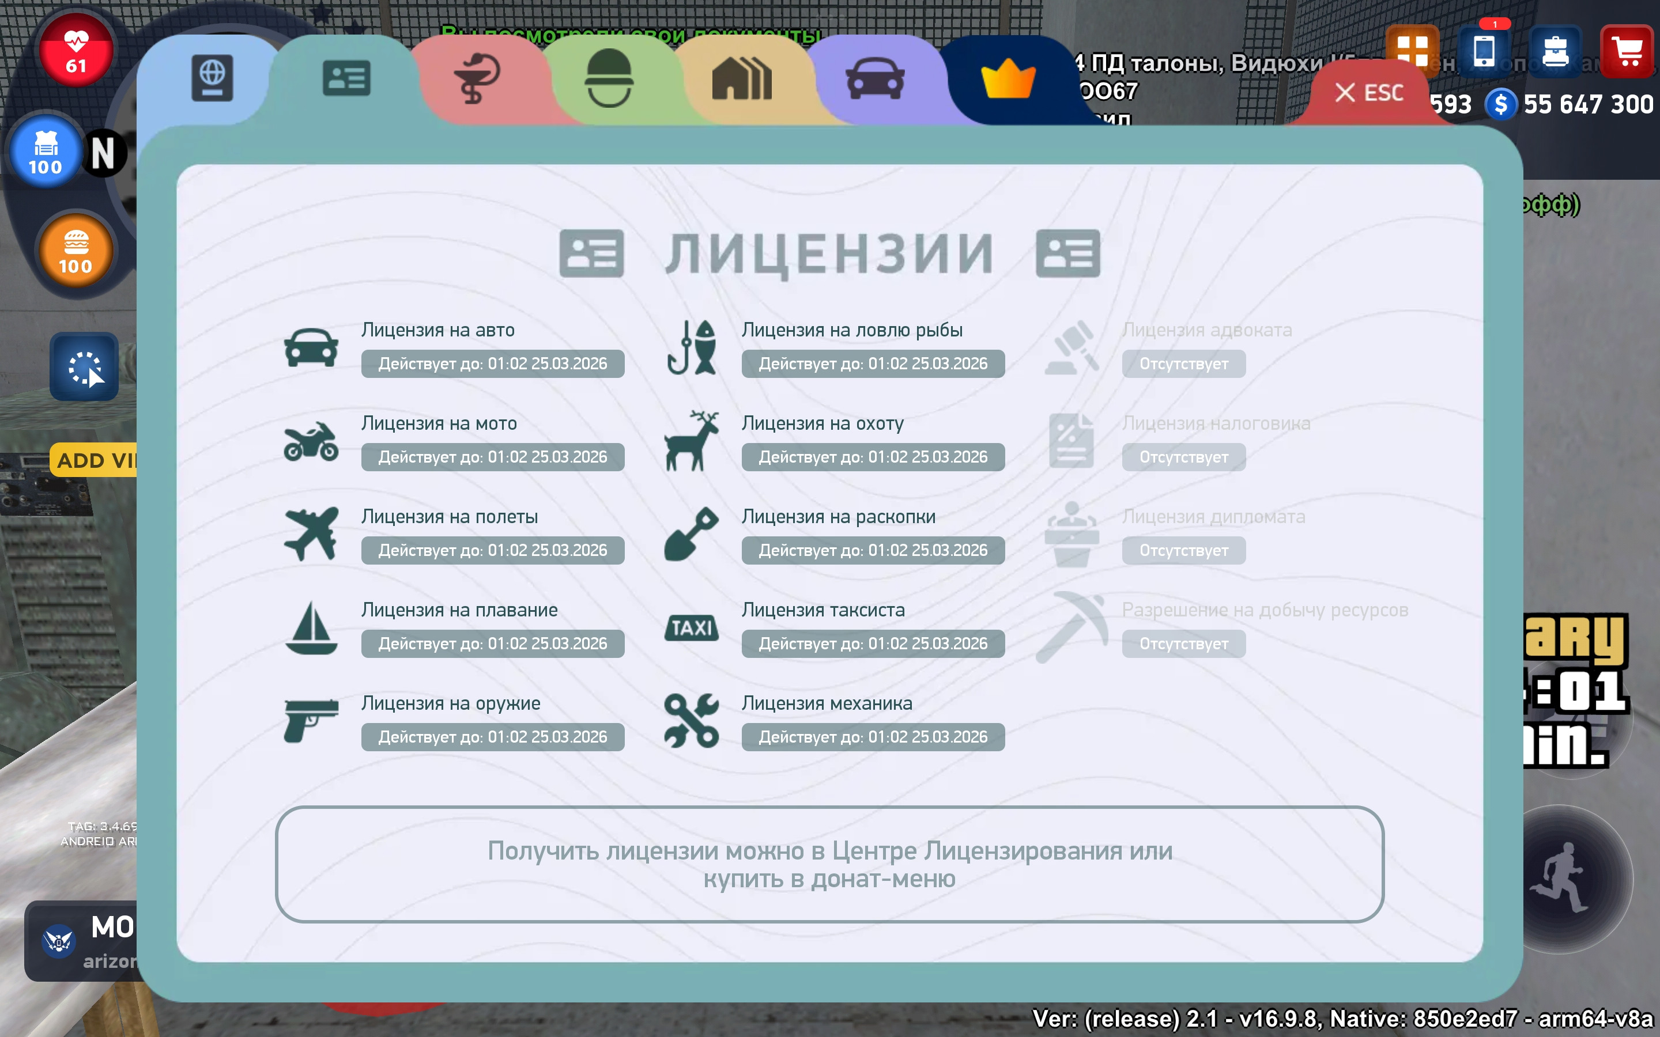Open the military helmet tab
This screenshot has height=1037, width=1660.
tap(609, 78)
